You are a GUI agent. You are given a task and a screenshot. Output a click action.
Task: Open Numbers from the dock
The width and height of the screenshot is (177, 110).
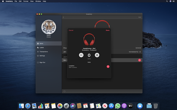click(41, 106)
